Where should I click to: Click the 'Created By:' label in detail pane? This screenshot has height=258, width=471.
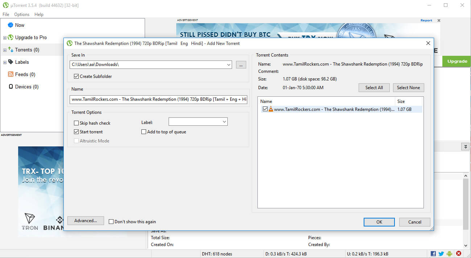[x=319, y=245]
